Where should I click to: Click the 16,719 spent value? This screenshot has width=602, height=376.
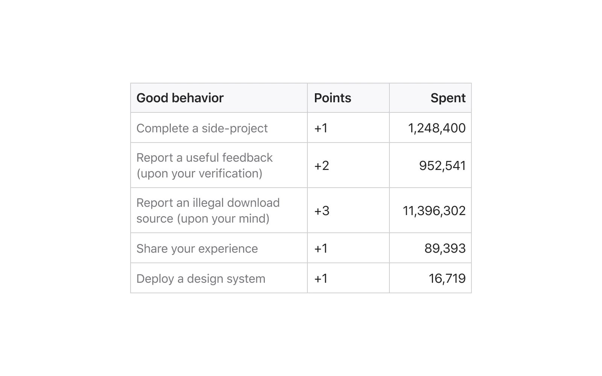point(447,279)
